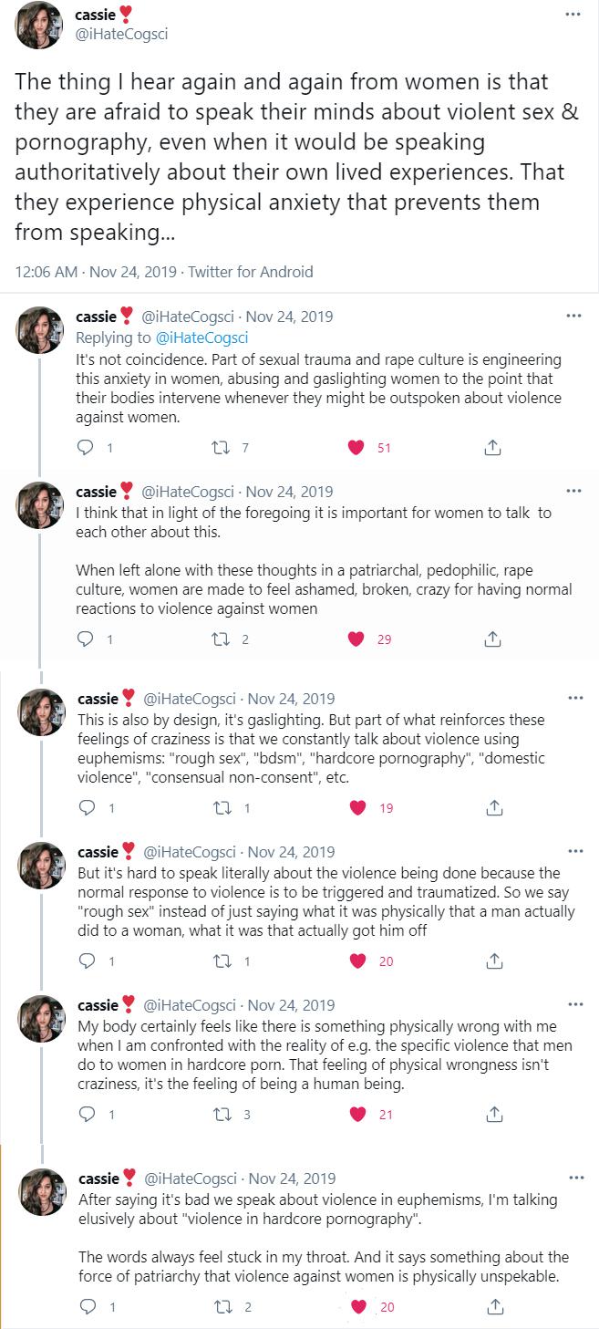Unlike the tweet with 20 likes about rough sex

coord(358,960)
